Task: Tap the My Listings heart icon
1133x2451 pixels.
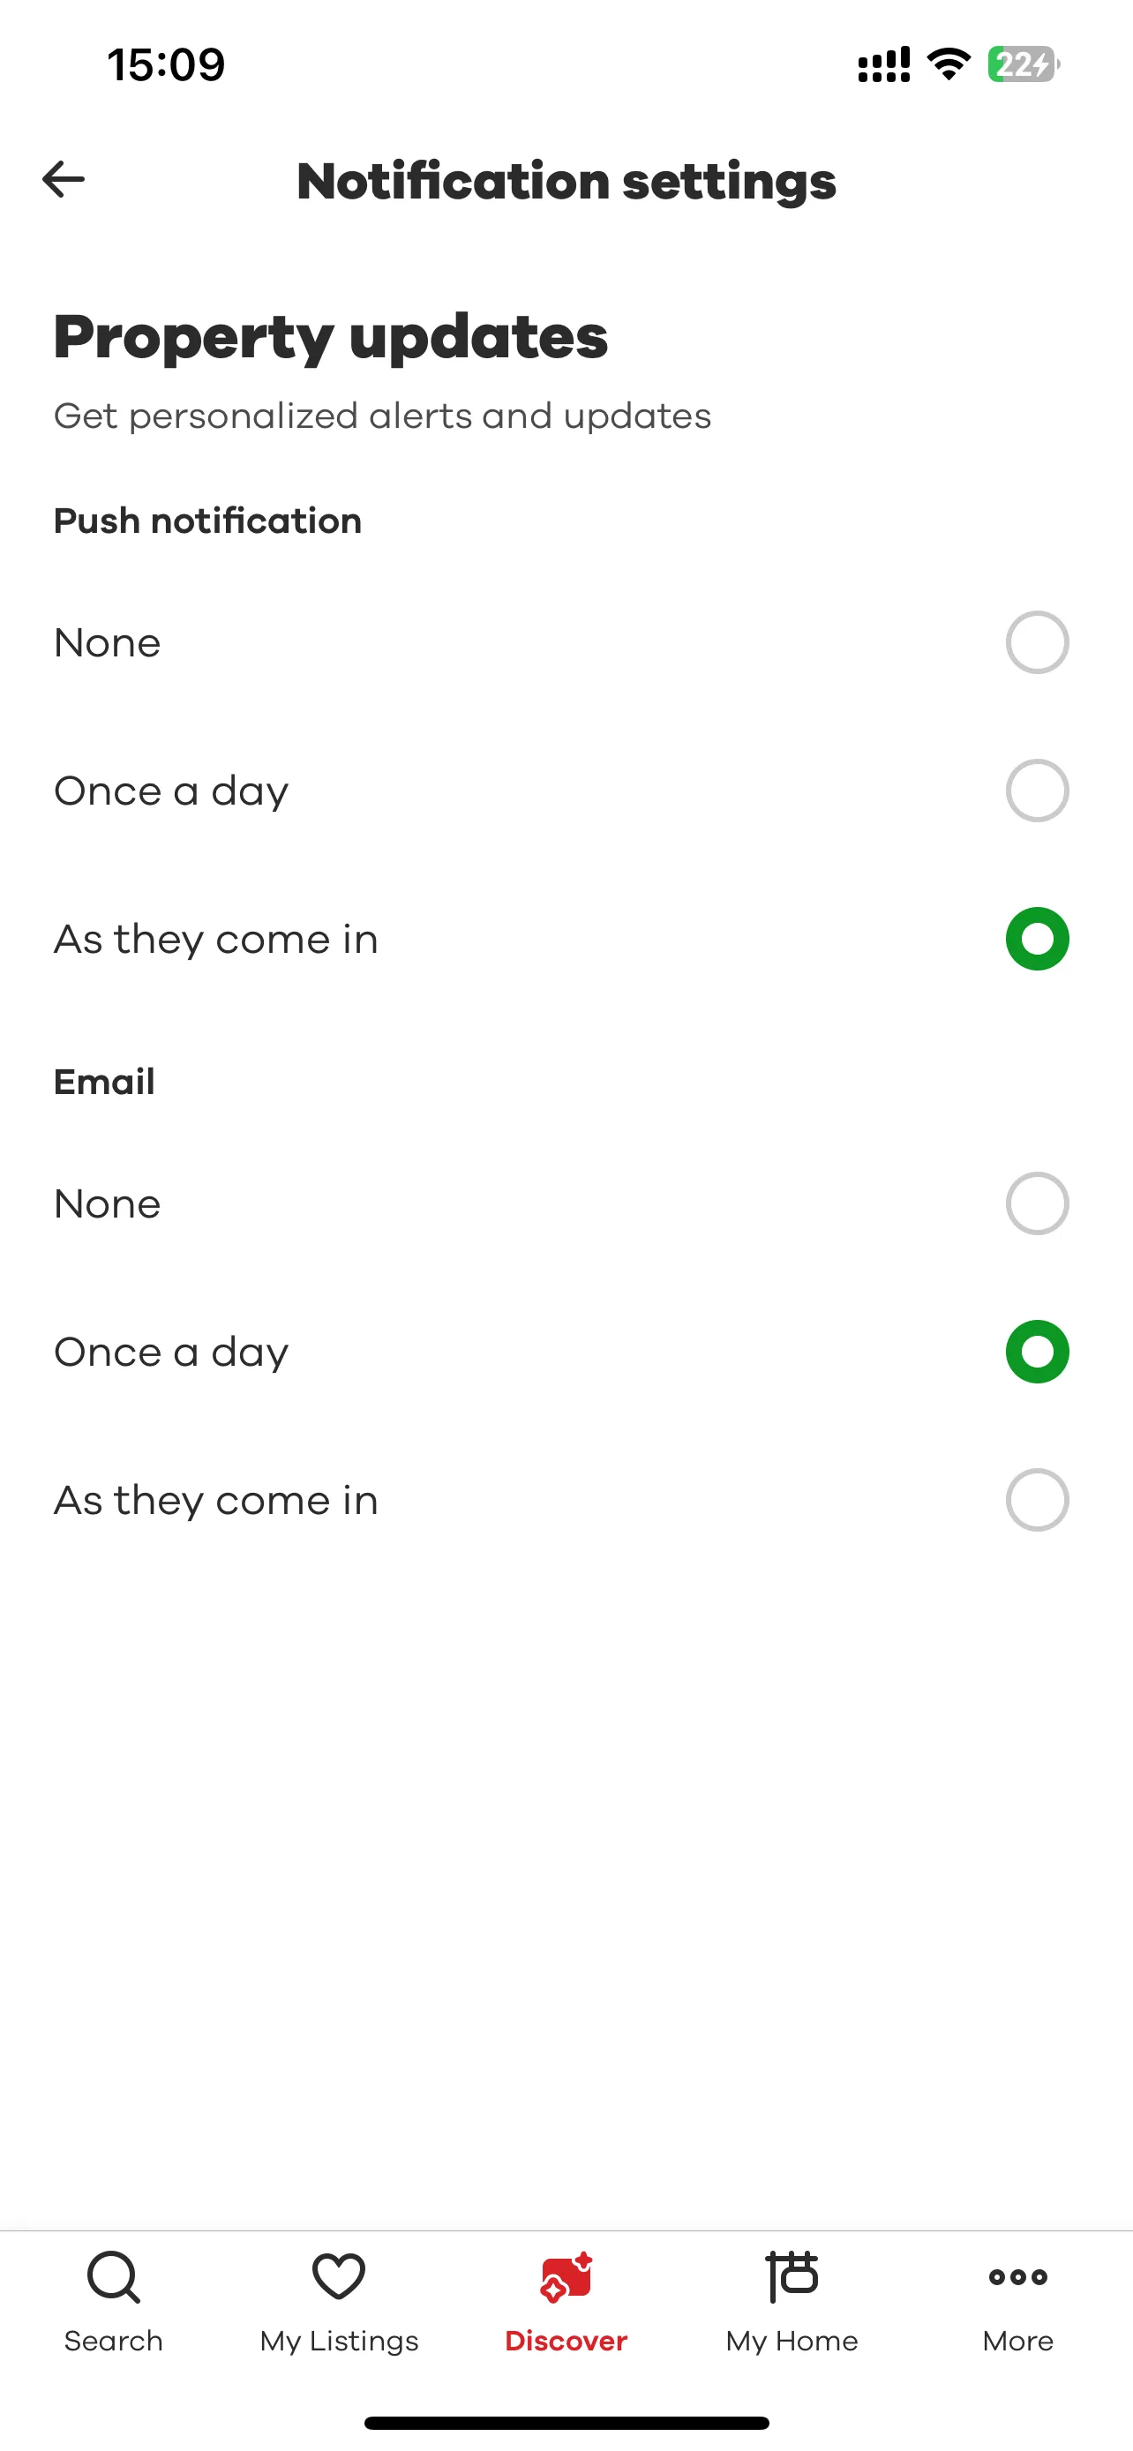Action: (339, 2277)
